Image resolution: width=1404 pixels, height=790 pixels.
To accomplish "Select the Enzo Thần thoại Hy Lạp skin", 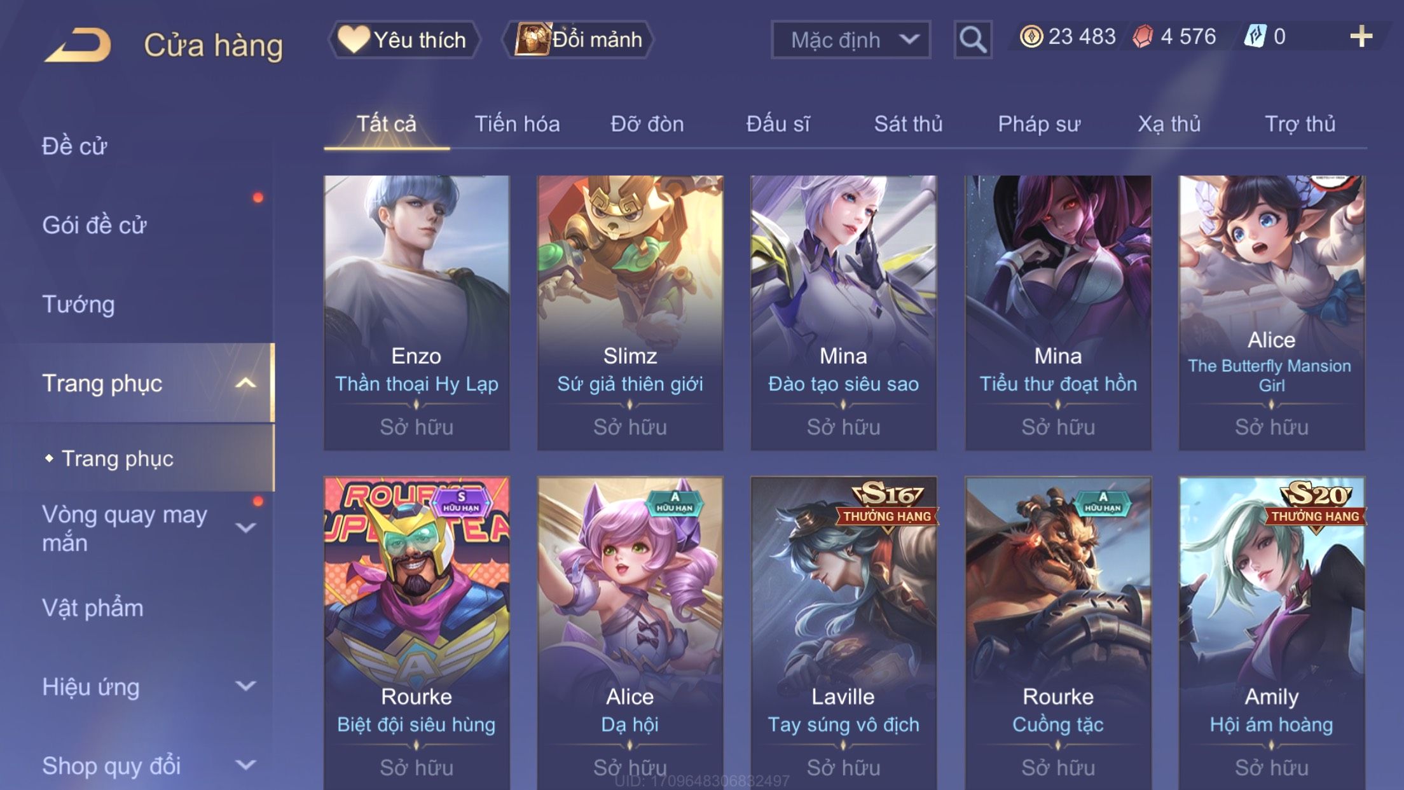I will coord(416,313).
